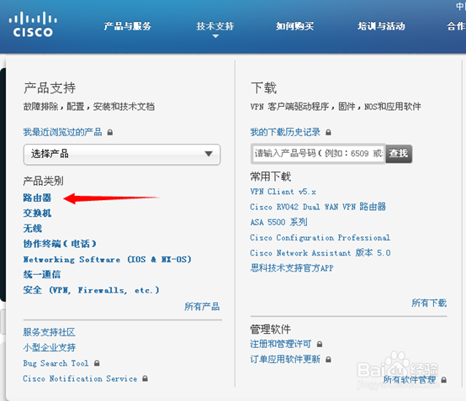Open the 培训与活动 menu
Viewport: 466px width, 401px height.
[x=381, y=26]
